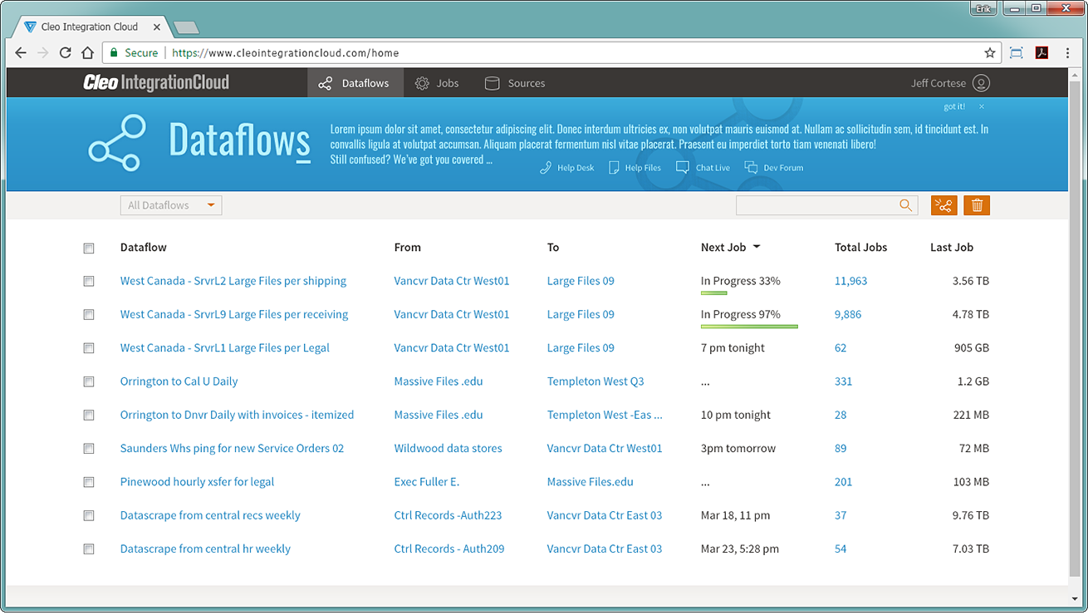Image resolution: width=1088 pixels, height=615 pixels.
Task: Check the SrvrL1 Large Files per Legal row
Action: 89,348
